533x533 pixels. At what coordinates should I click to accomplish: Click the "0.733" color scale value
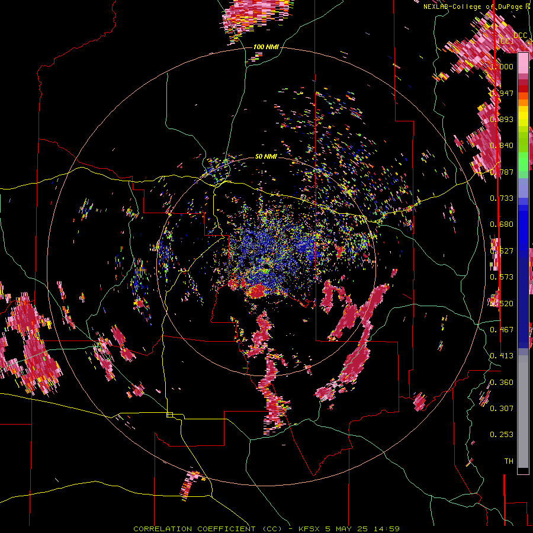pyautogui.click(x=502, y=198)
